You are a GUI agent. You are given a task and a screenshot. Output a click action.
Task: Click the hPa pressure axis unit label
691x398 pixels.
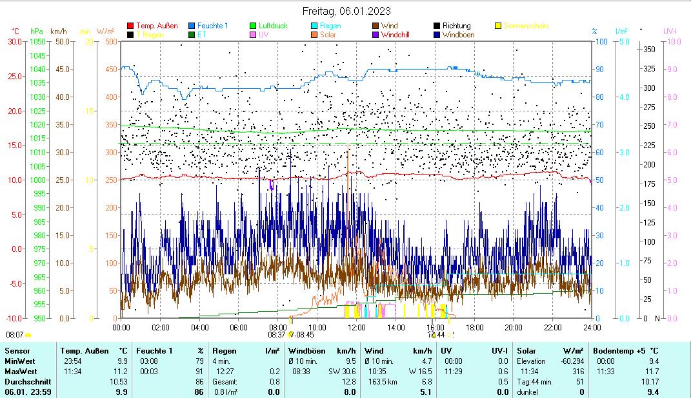37,31
